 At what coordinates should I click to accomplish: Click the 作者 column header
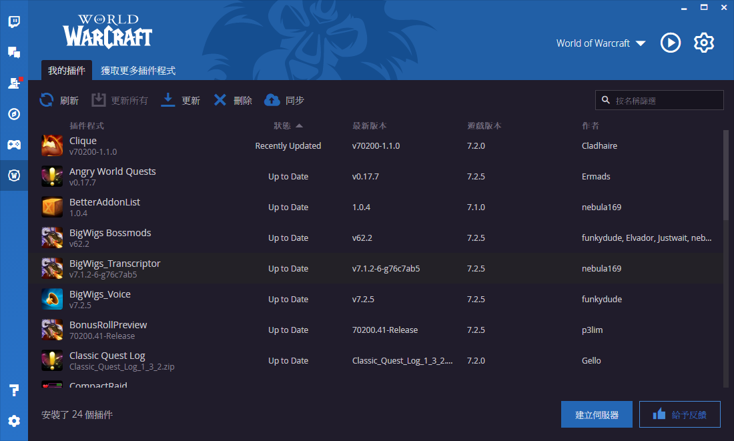click(x=591, y=125)
